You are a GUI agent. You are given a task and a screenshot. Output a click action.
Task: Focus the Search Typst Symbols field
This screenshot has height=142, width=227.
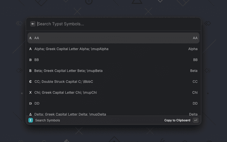click(106, 24)
